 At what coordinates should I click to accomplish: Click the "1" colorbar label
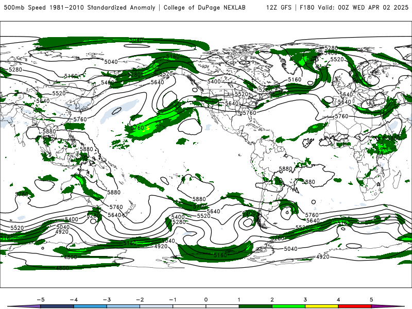(239, 300)
